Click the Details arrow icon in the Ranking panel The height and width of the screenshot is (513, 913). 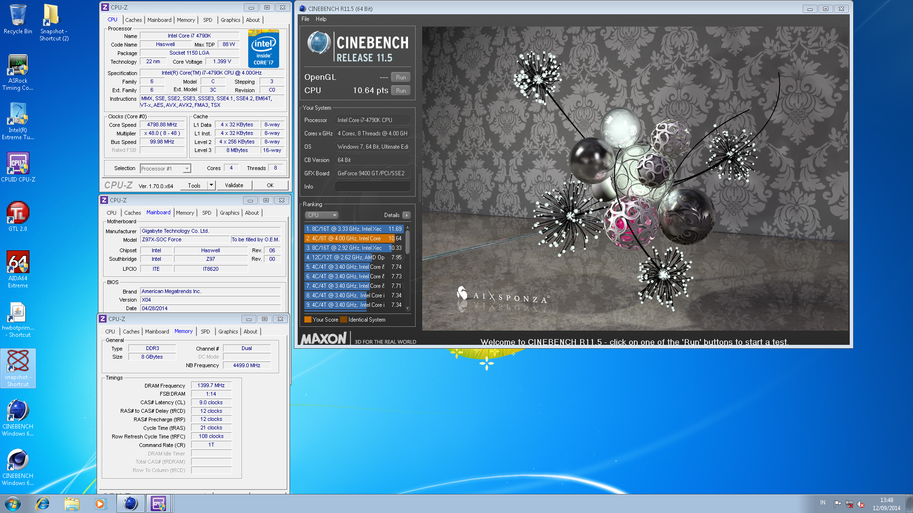pyautogui.click(x=406, y=215)
